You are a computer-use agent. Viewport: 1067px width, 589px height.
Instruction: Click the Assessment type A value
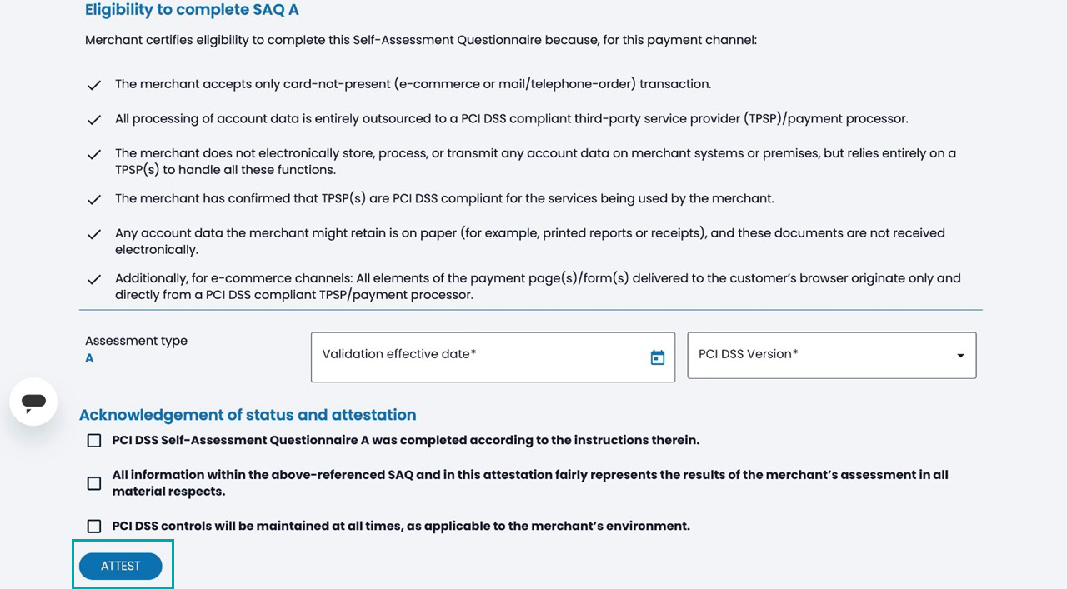click(x=89, y=358)
